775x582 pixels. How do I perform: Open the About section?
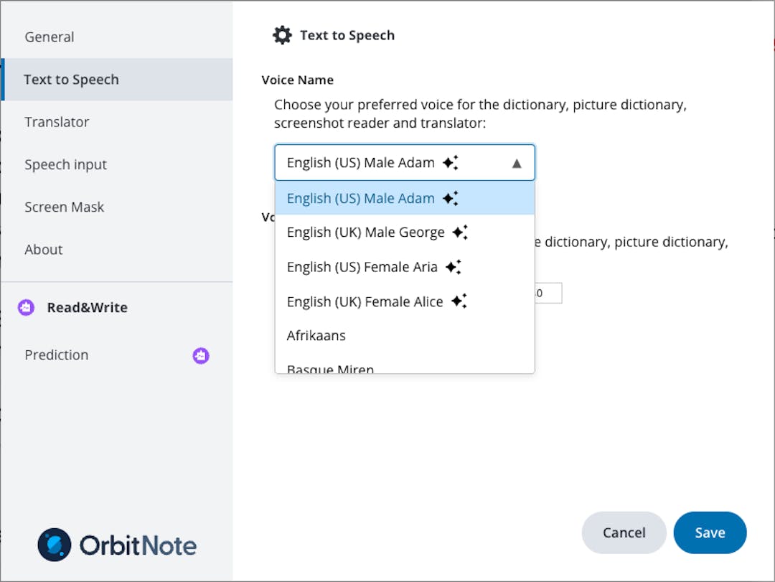(x=44, y=249)
